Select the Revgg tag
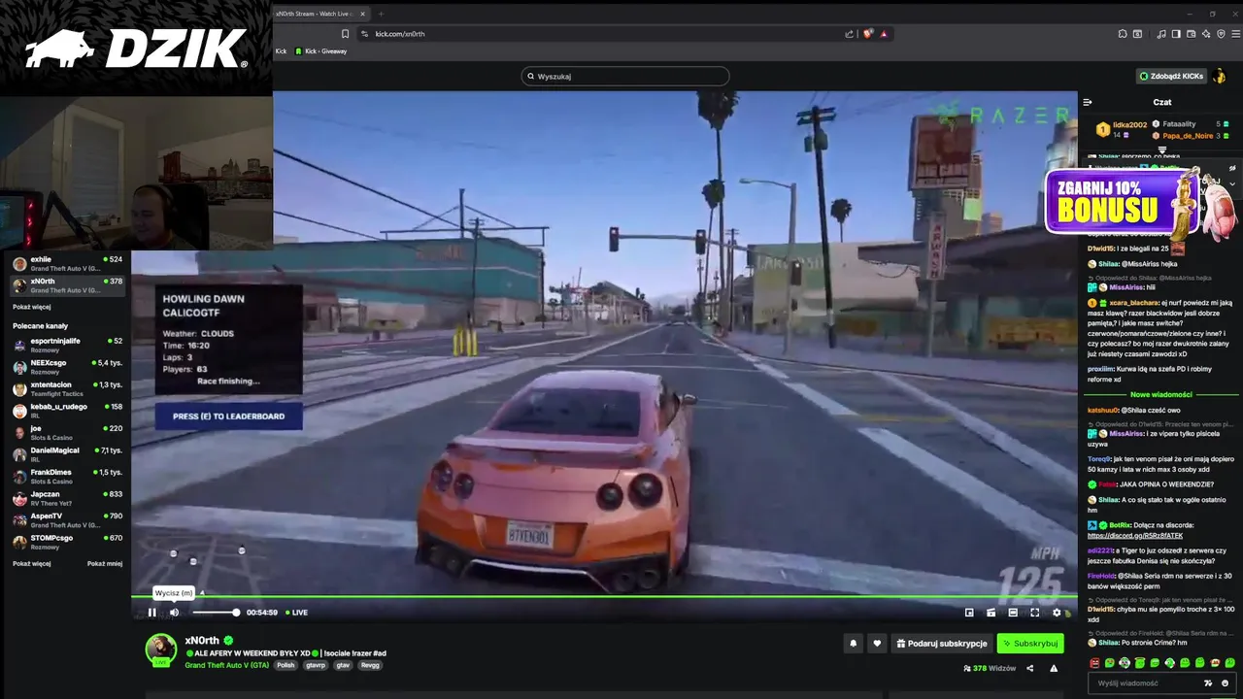Viewport: 1243px width, 699px height. point(370,665)
